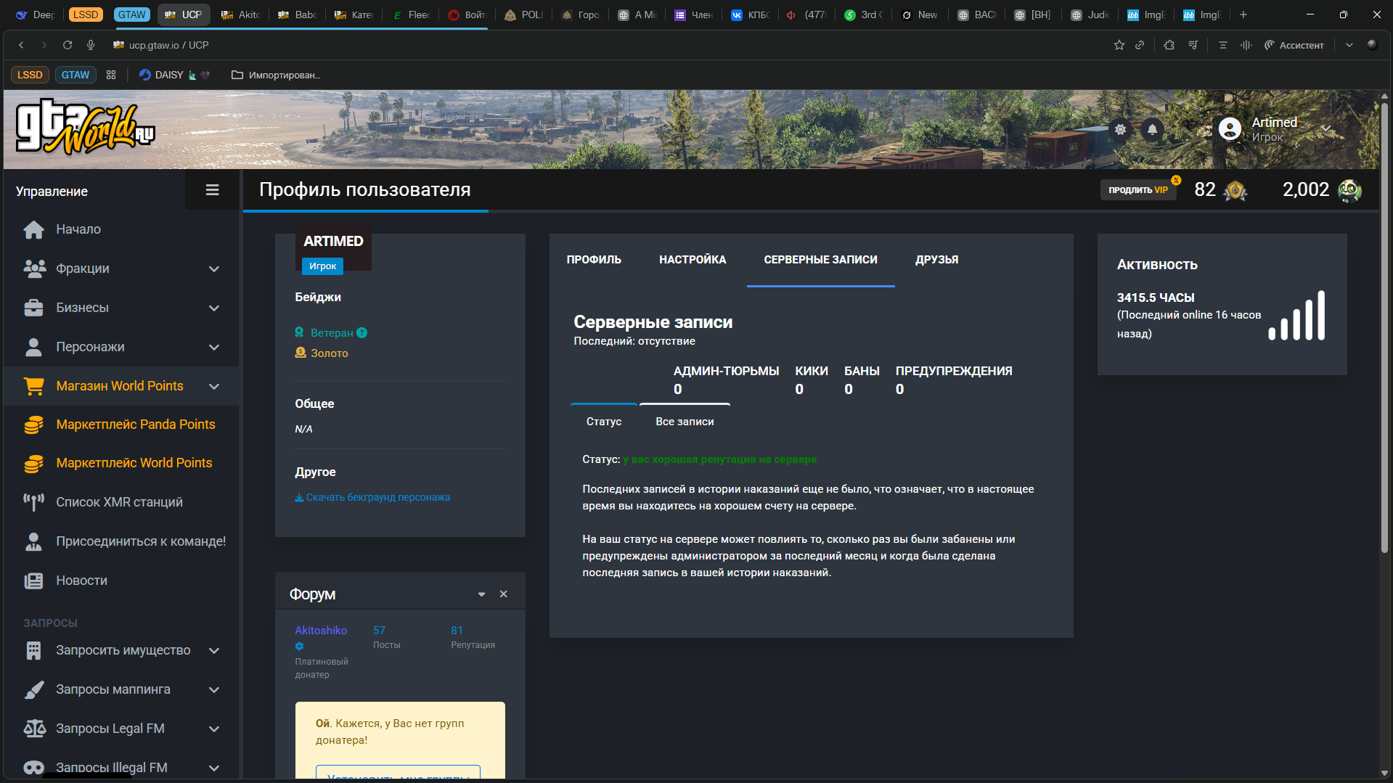Viewport: 1393px width, 783px height.
Task: Click the browser back arrow
Action: [22, 45]
